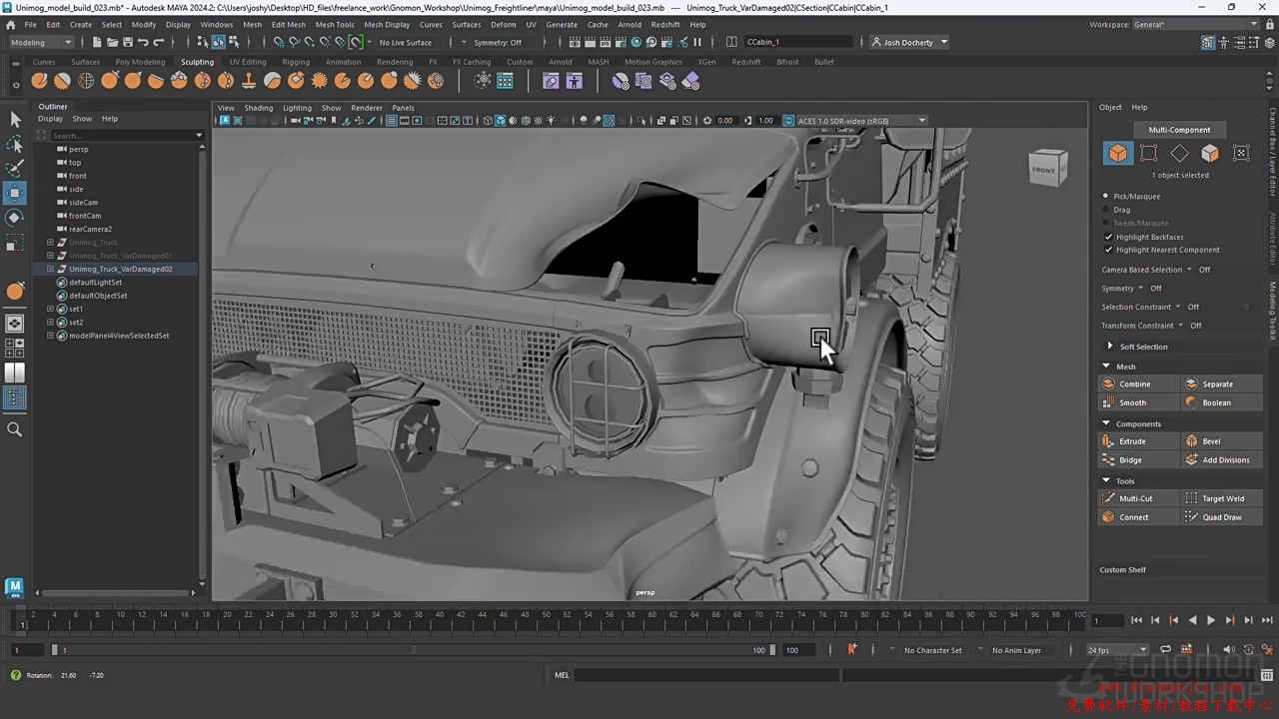Pick the Rotate tool in the toolbox

pos(15,218)
